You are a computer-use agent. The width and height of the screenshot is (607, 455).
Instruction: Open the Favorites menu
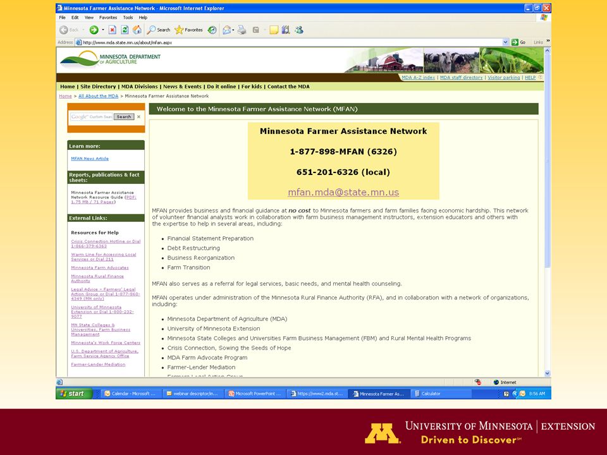108,18
